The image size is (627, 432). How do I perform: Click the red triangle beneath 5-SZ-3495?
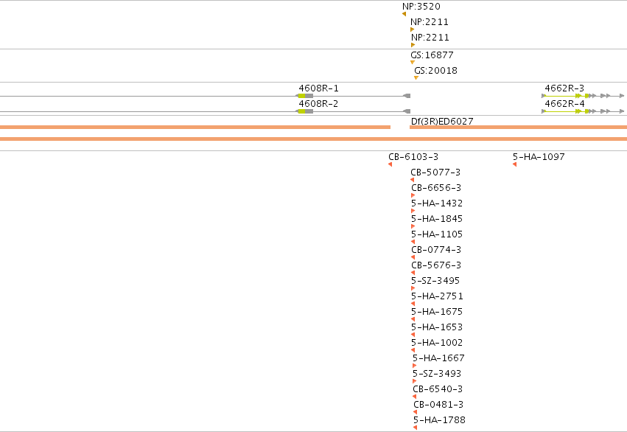click(413, 288)
